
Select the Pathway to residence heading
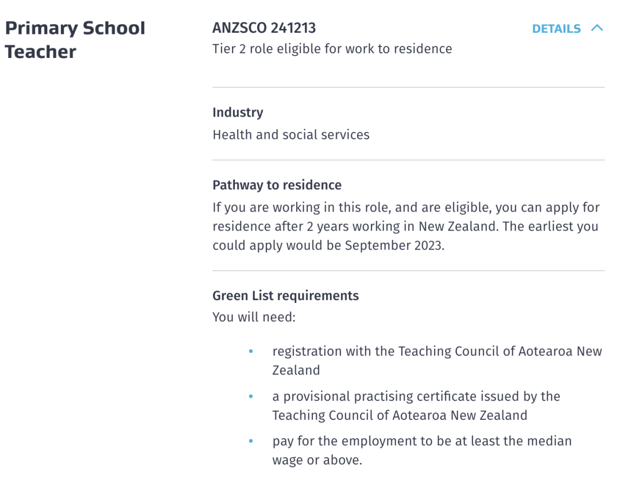[277, 185]
